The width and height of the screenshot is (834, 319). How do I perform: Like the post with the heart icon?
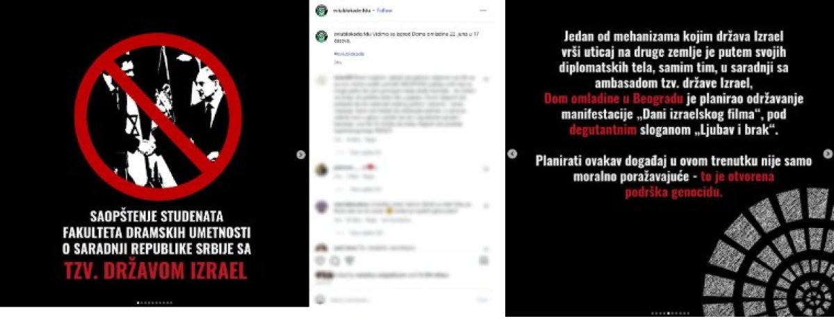tap(321, 261)
